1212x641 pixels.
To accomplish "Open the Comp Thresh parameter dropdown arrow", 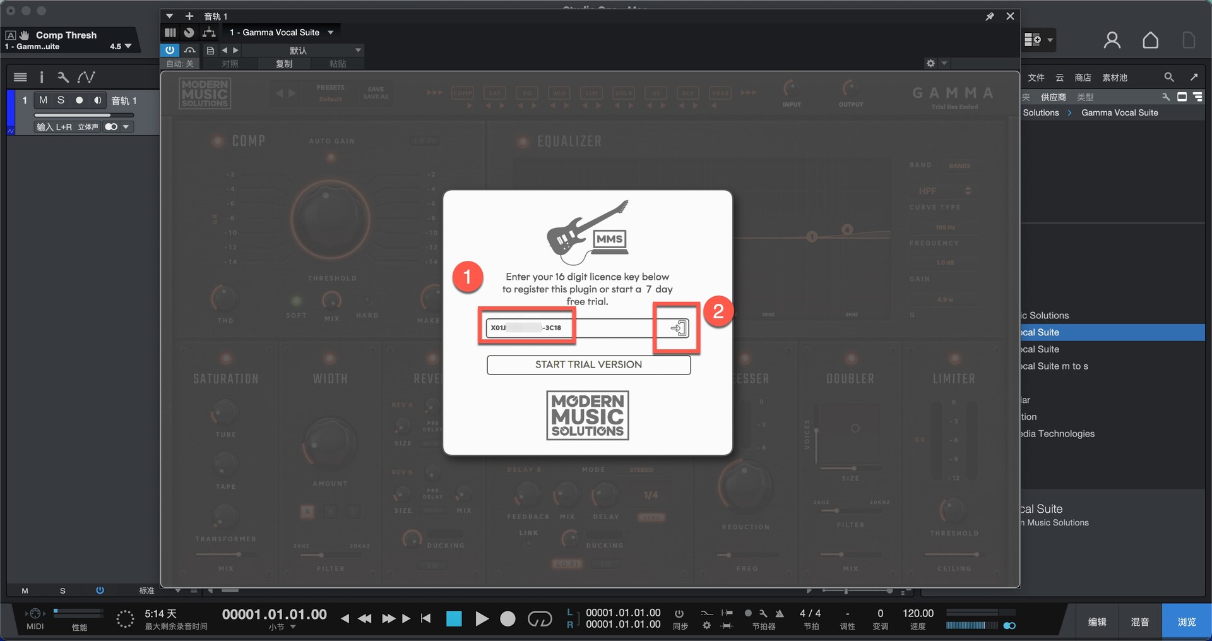I will tap(128, 46).
